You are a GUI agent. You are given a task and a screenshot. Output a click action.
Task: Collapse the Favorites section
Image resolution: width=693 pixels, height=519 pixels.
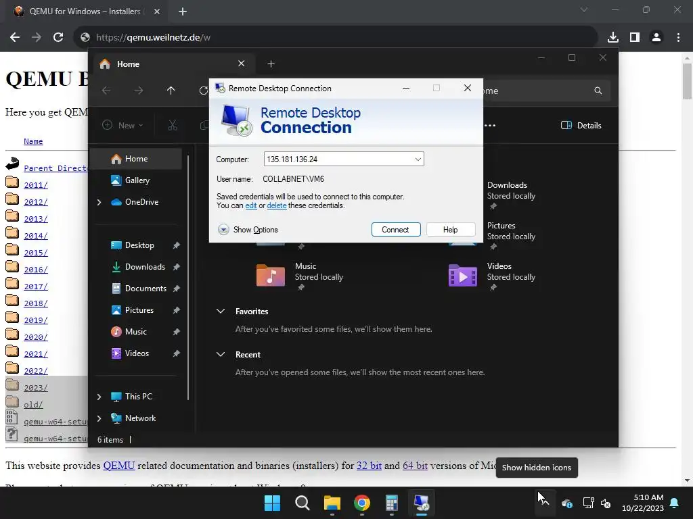(221, 311)
